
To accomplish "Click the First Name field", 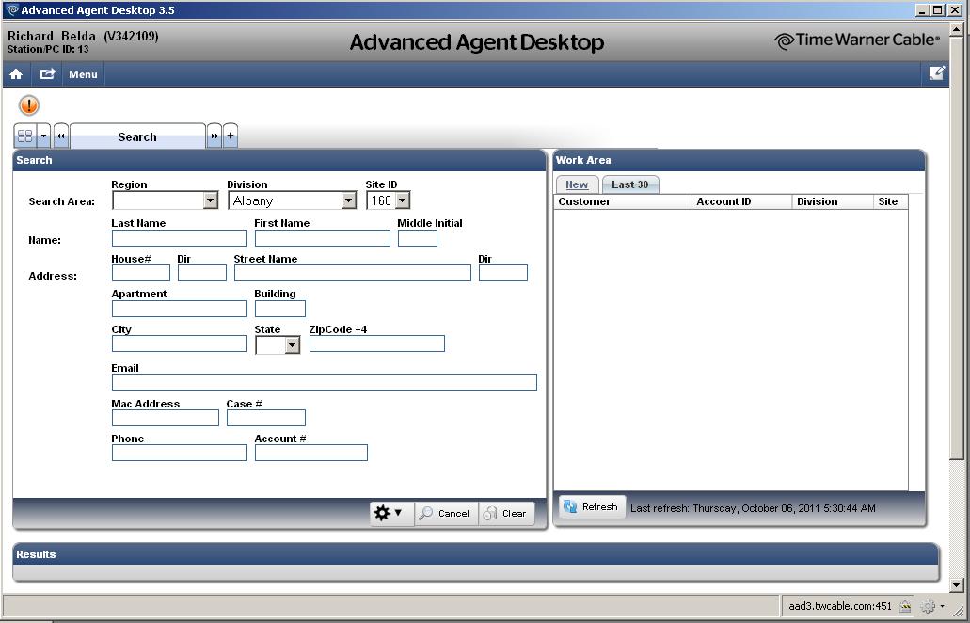I will pos(323,238).
